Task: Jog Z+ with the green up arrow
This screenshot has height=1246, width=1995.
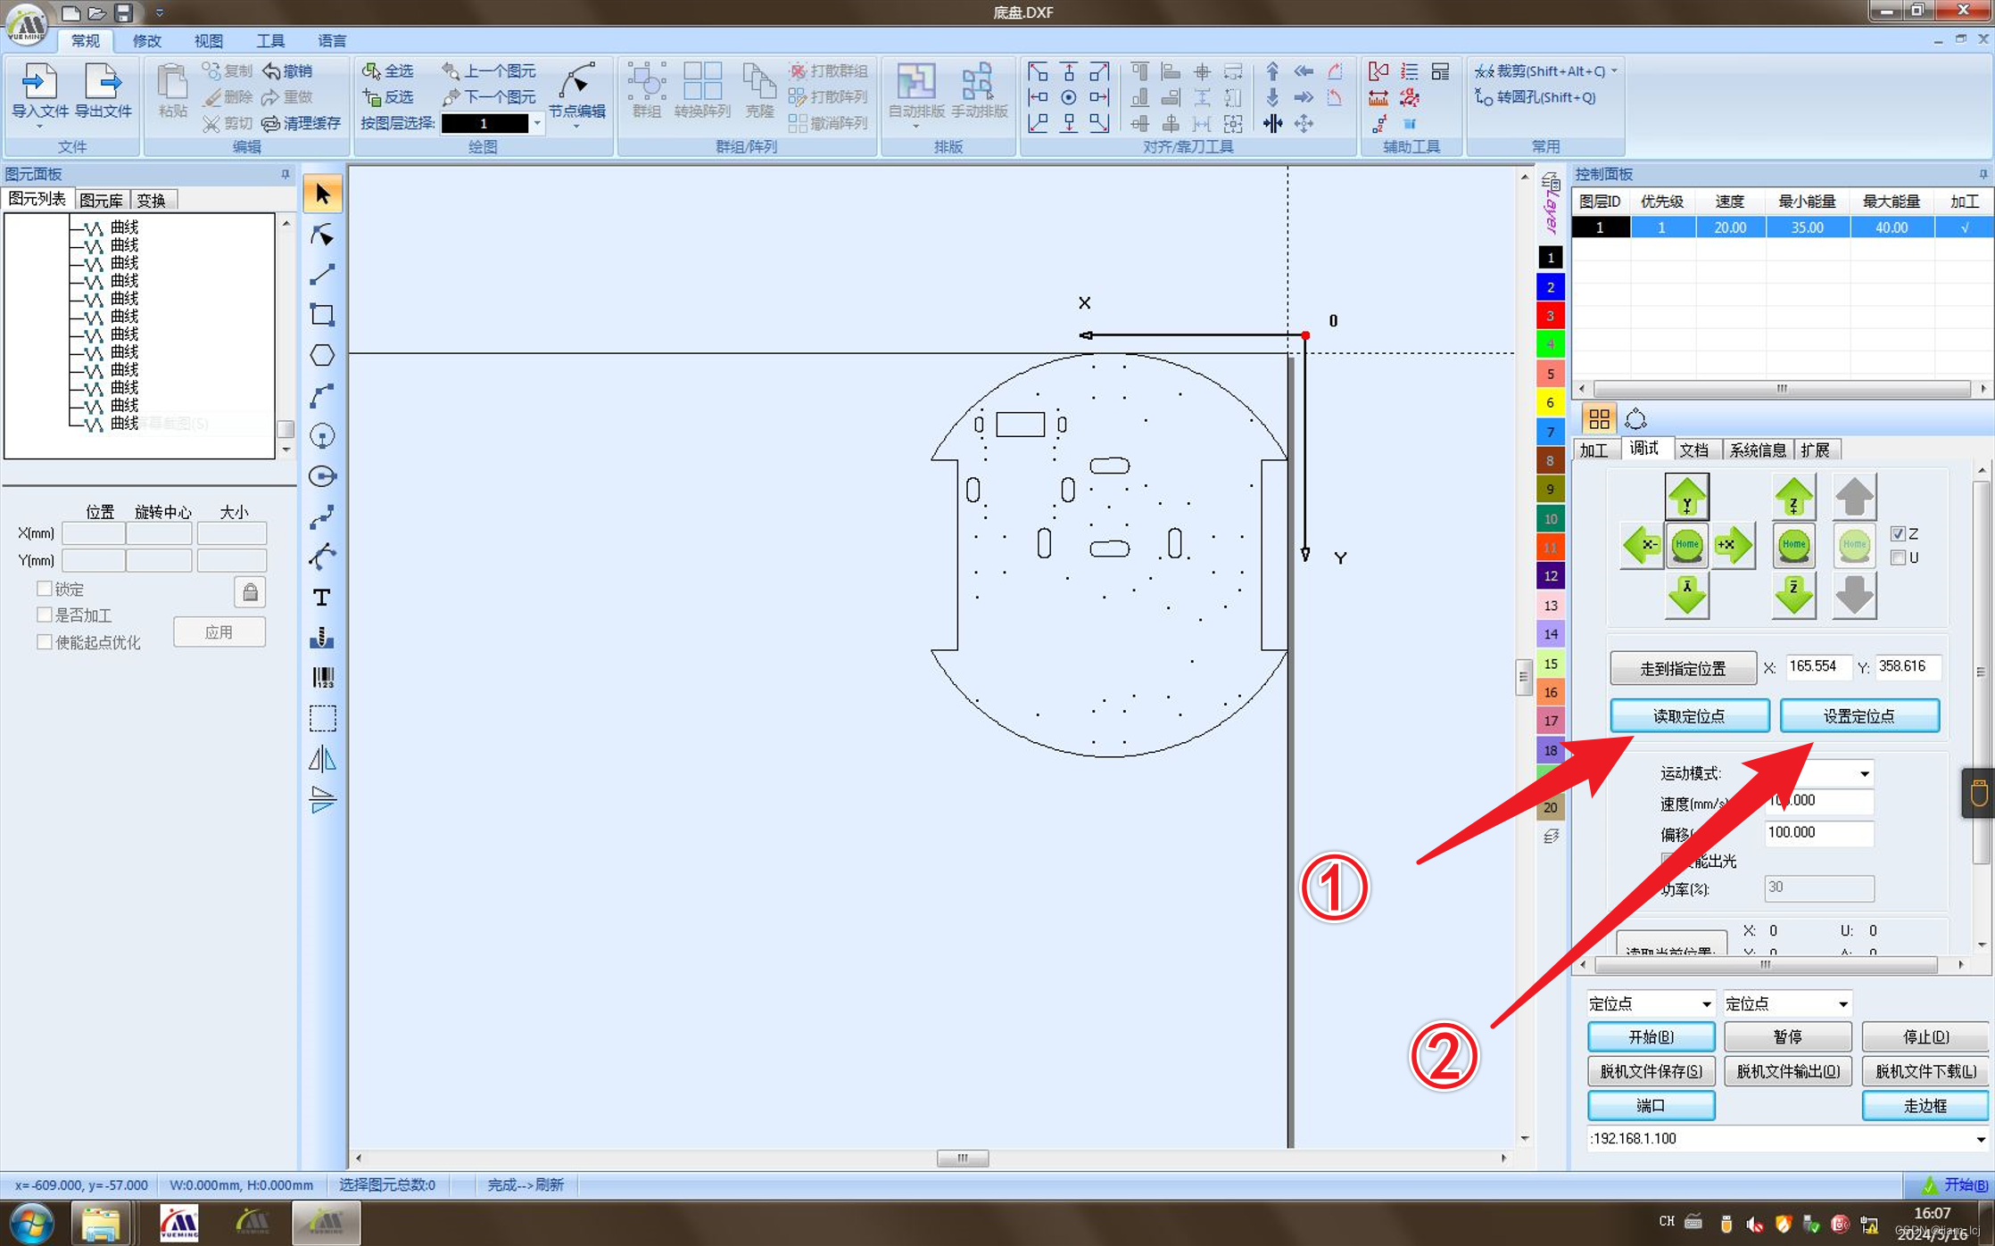Action: [1793, 497]
